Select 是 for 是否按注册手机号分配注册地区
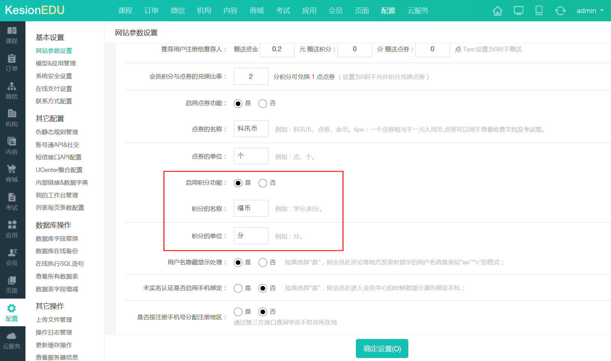Screen dimensions: 611x361 238,311
